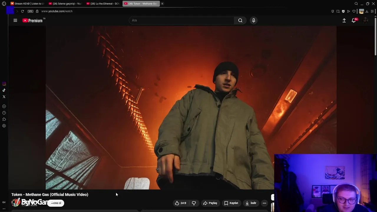Screen dimensions: 377x212
Task: Open sidebar three-dots setup menu
Action: click(x=4, y=209)
